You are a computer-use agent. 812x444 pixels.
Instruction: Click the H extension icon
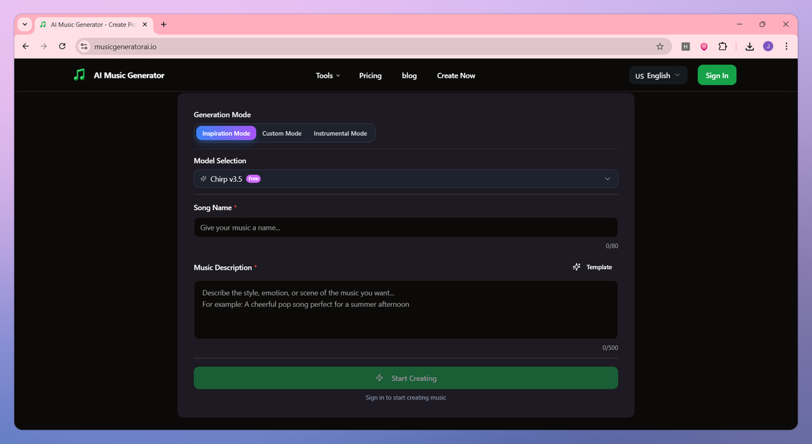(x=685, y=47)
